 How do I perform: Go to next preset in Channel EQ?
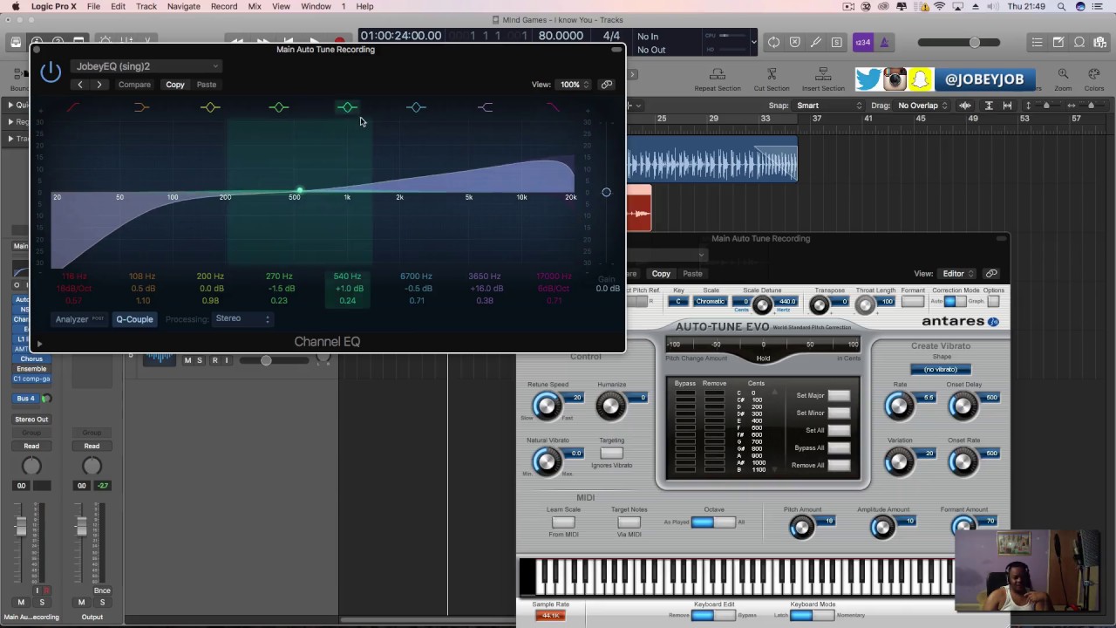(99, 85)
